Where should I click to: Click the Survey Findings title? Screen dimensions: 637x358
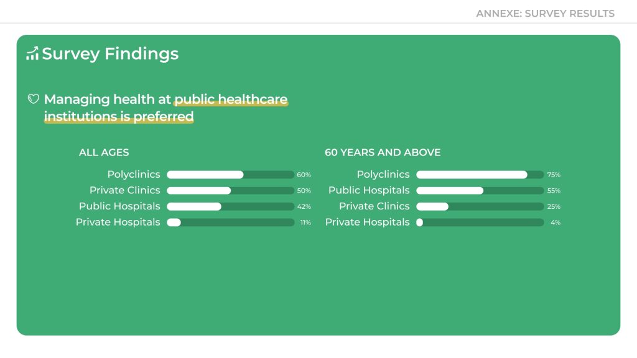[x=110, y=54]
